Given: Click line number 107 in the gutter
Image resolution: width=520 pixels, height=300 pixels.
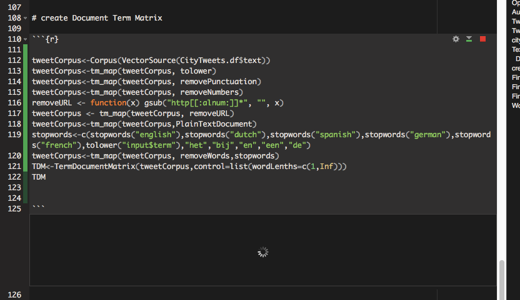Looking at the screenshot, I should 14,7.
